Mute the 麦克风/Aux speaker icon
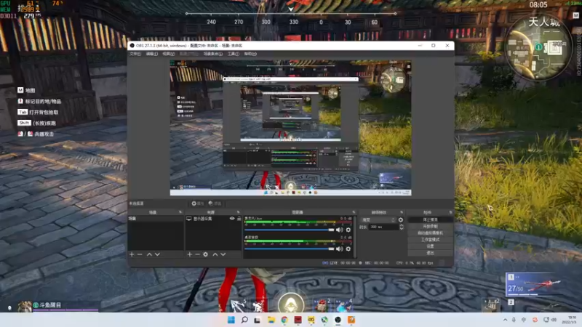Image resolution: width=582 pixels, height=327 pixels. 339,230
